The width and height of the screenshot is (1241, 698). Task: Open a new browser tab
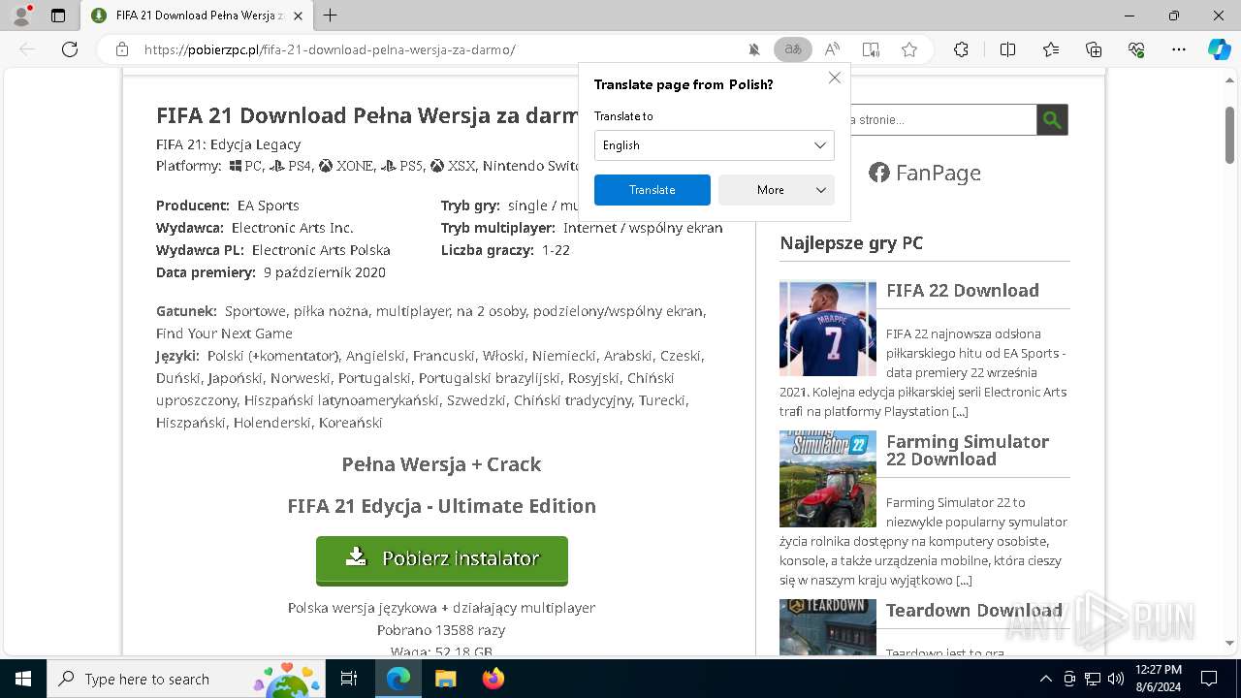pos(331,16)
